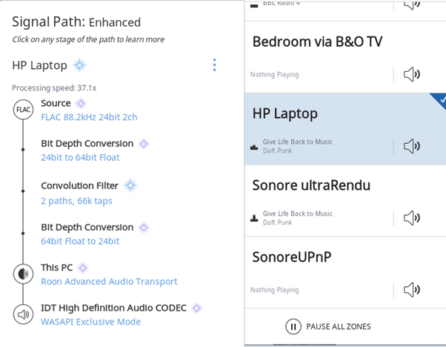The image size is (446, 347).
Task: Click the IDT audio codec speaker icon
Action: (x=23, y=314)
